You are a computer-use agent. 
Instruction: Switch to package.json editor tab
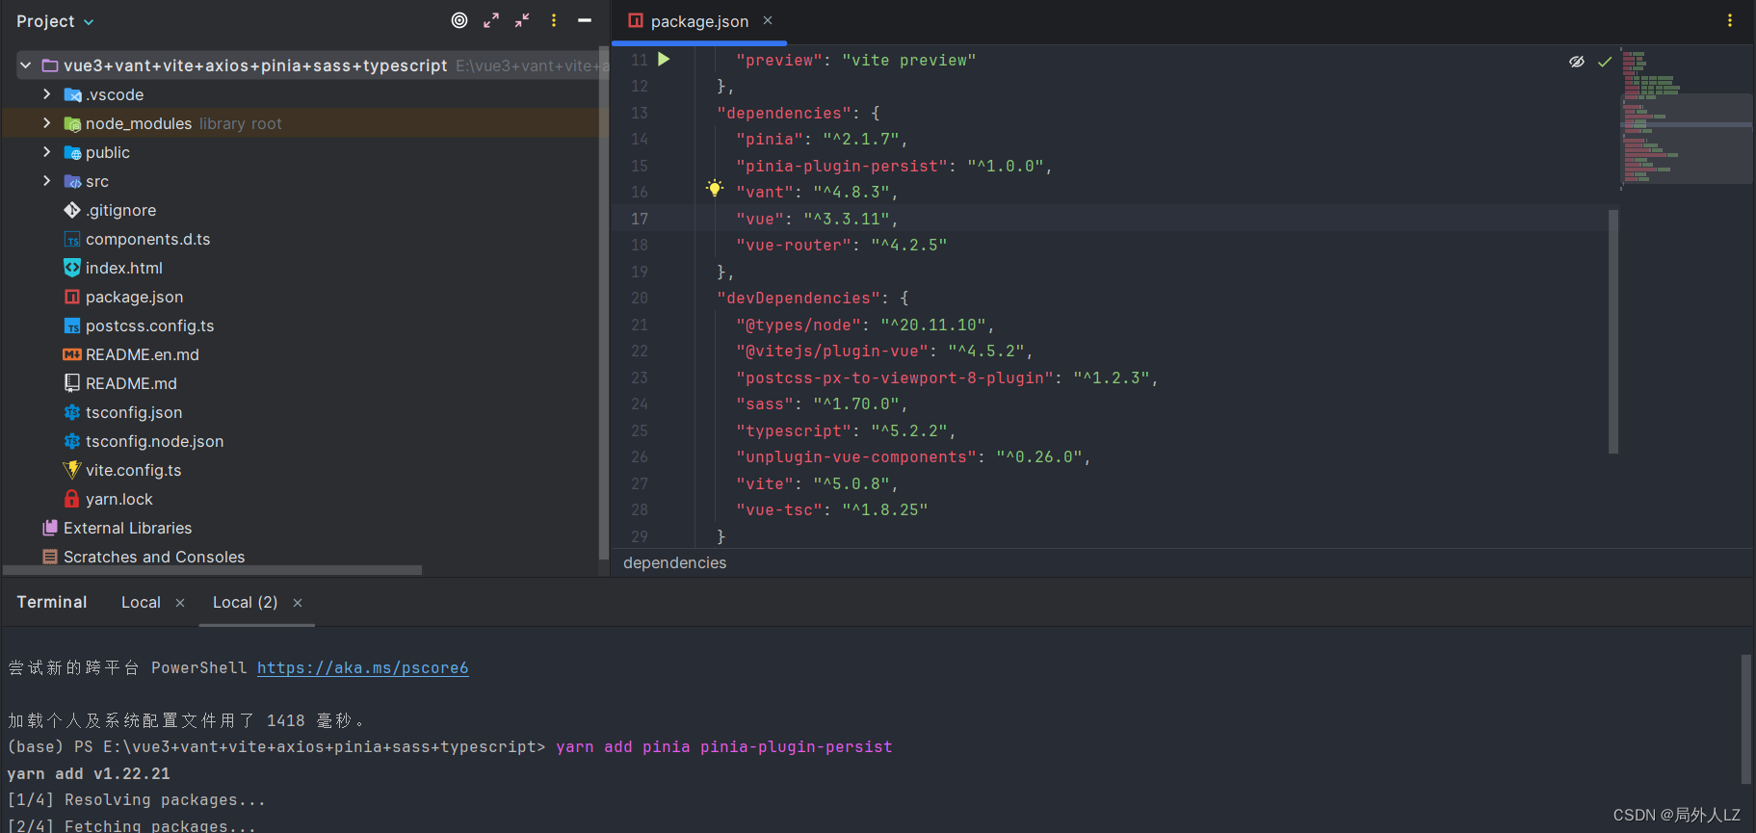[699, 21]
